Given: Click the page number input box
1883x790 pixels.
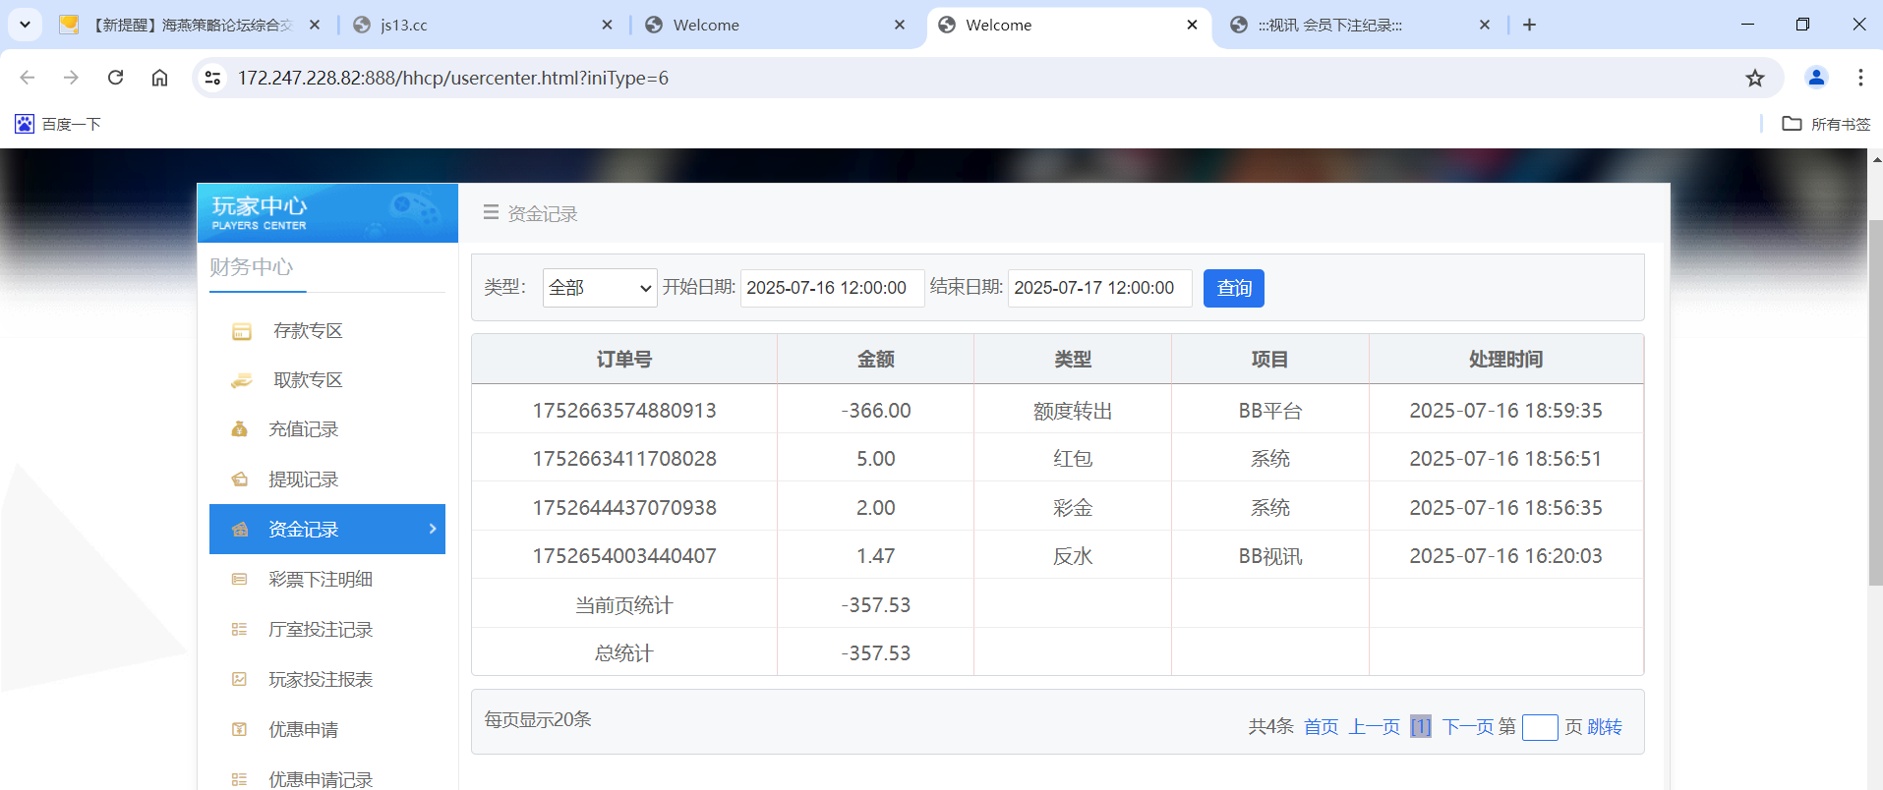Looking at the screenshot, I should (x=1539, y=727).
